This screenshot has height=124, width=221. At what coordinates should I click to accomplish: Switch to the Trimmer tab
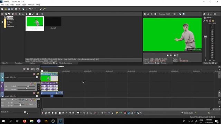pyautogui.click(x=164, y=63)
